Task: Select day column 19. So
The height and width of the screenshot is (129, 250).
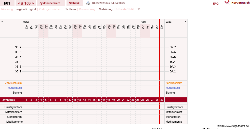Action: 80,27
